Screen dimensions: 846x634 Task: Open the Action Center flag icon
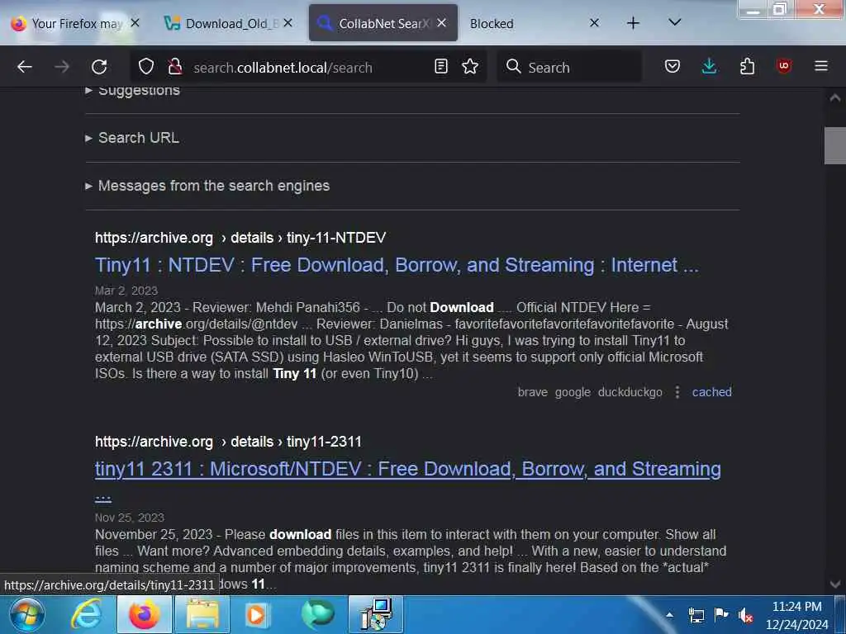click(720, 614)
